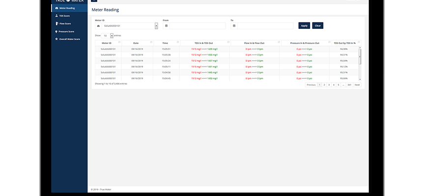Click the time cell 15:05:51

(x=166, y=49)
